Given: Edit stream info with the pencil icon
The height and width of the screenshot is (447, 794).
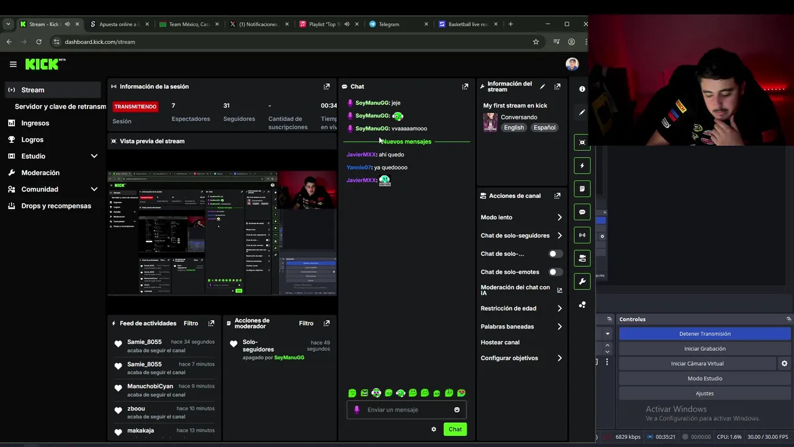Looking at the screenshot, I should [x=542, y=87].
